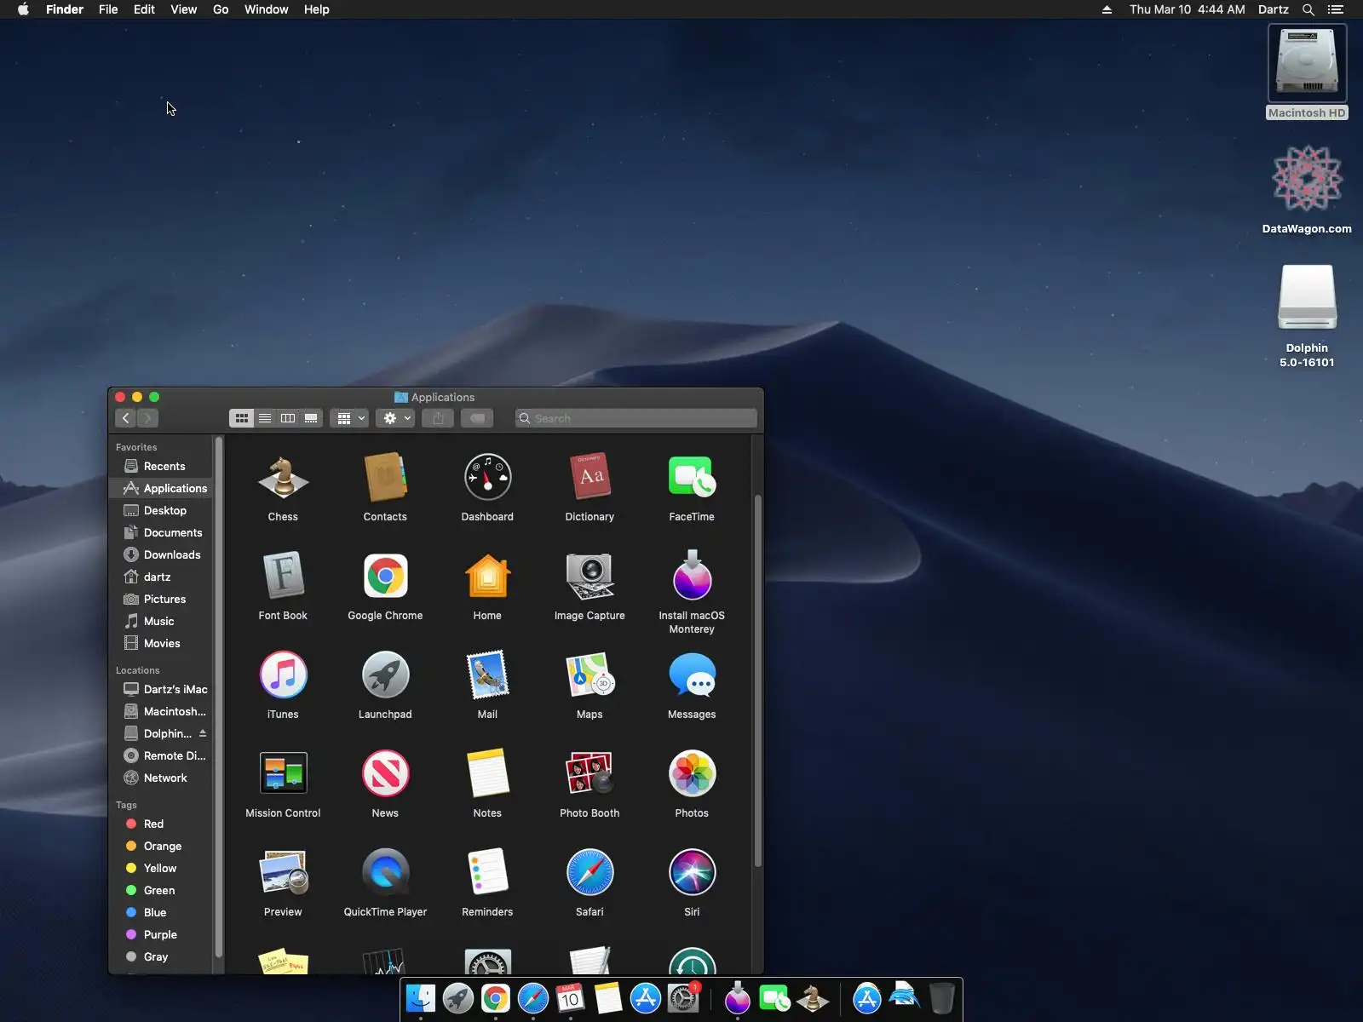1363x1022 pixels.
Task: Select the Photos app icon
Action: tap(692, 774)
